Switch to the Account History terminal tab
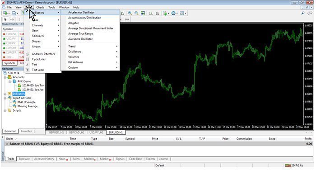Screen dimensions: 316x170 tap(44, 159)
